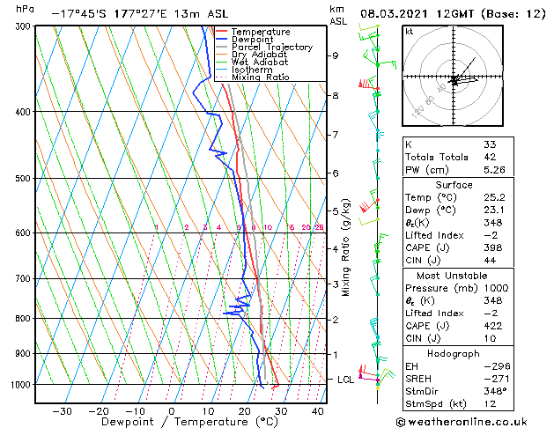Click the station coordinates header text
554x428 pixels.
click(x=140, y=14)
